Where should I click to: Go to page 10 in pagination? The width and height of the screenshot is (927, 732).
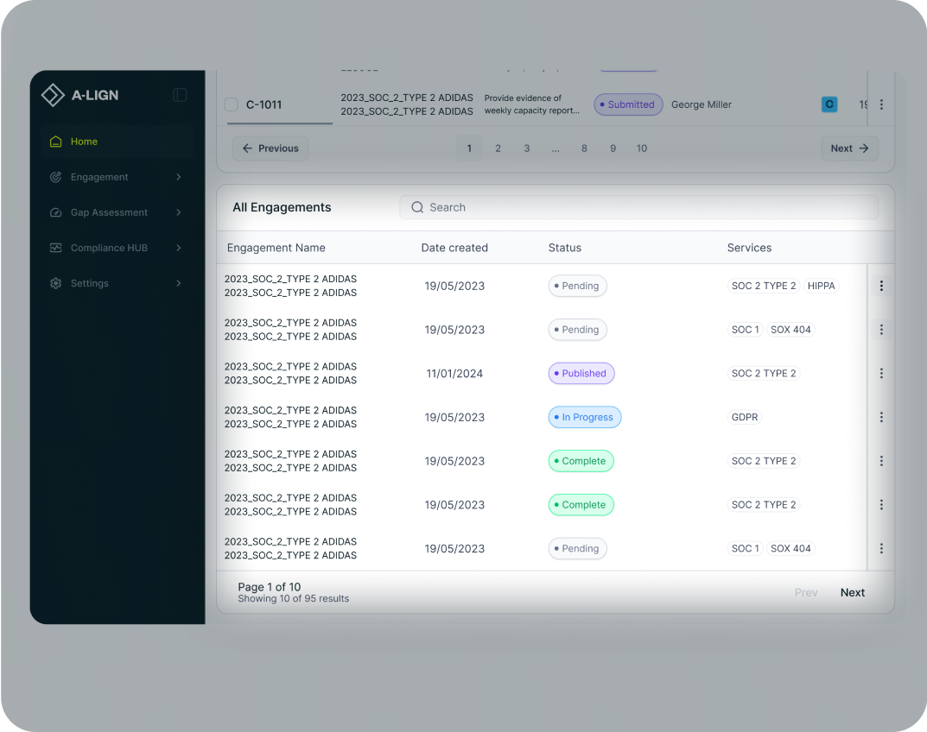641,148
